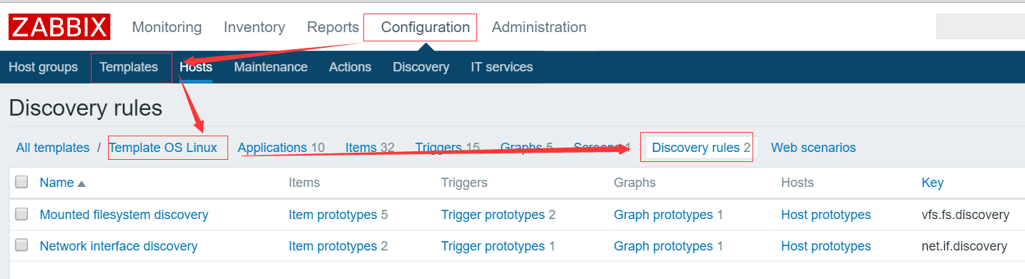Open Trigger prototypes for Mounted filesystem discovery
Image resolution: width=1025 pixels, height=279 pixels.
click(493, 215)
